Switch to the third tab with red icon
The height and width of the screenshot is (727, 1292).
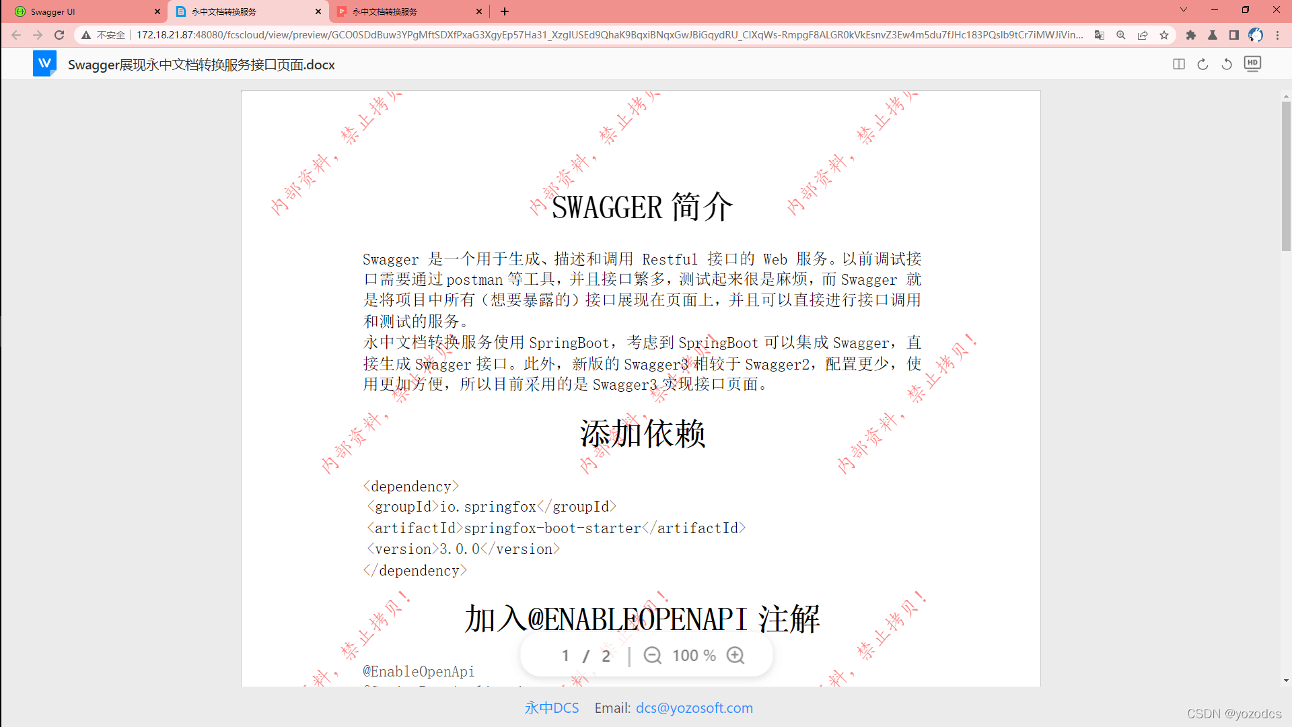407,11
